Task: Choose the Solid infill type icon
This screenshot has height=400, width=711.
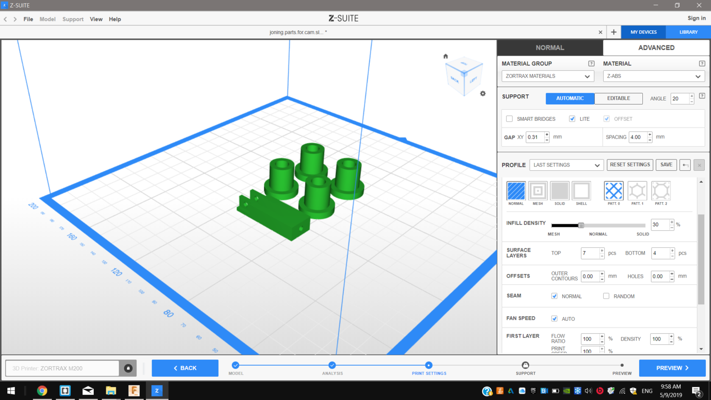Action: pyautogui.click(x=559, y=191)
